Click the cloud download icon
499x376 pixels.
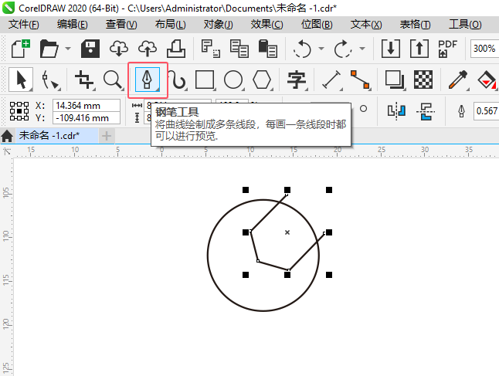pyautogui.click(x=119, y=49)
